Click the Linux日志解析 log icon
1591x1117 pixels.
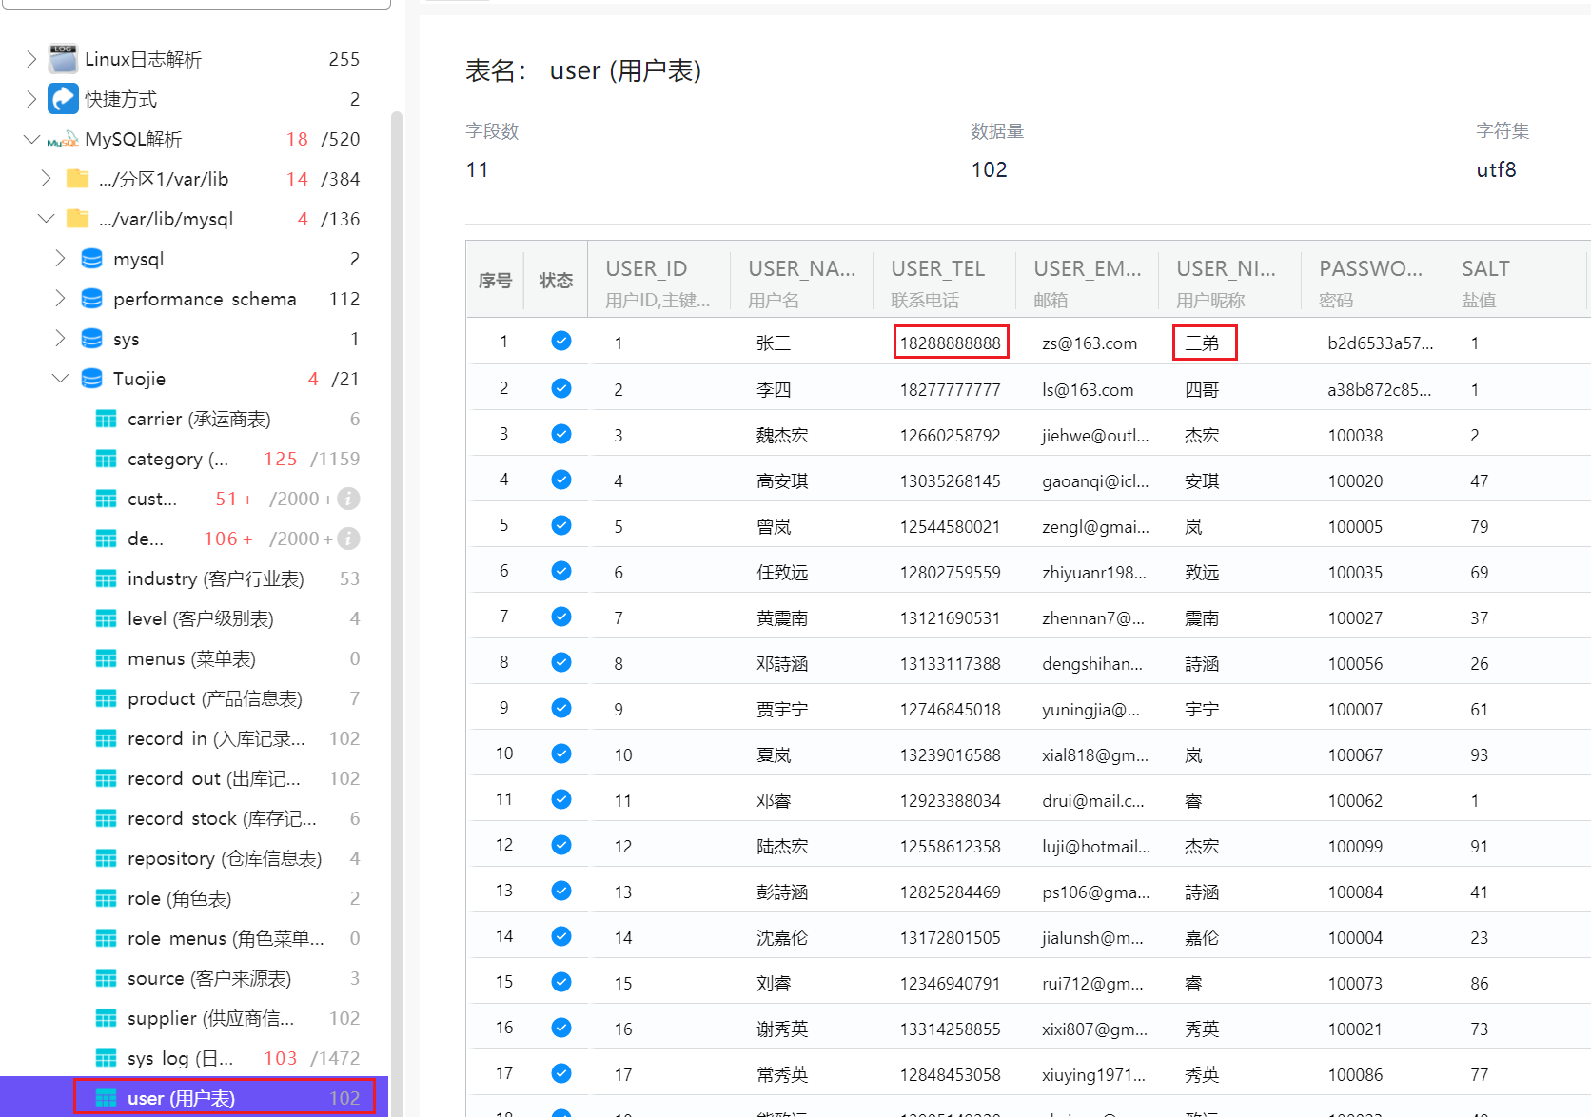(63, 59)
